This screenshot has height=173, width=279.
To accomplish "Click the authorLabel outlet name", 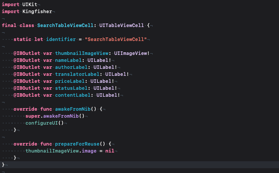I will pyautogui.click(x=71, y=67).
